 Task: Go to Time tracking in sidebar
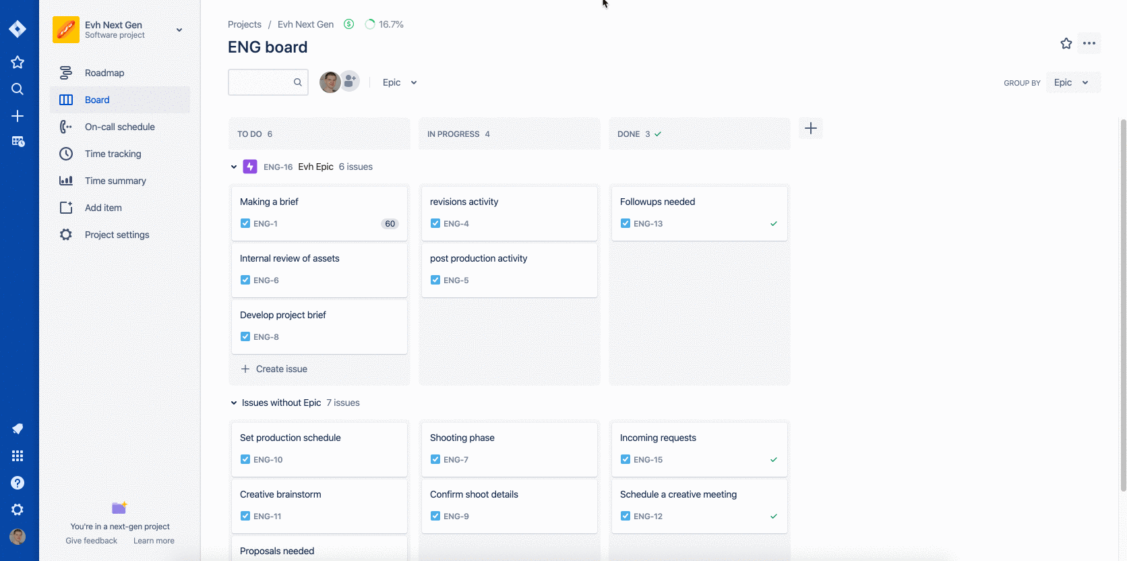click(113, 154)
